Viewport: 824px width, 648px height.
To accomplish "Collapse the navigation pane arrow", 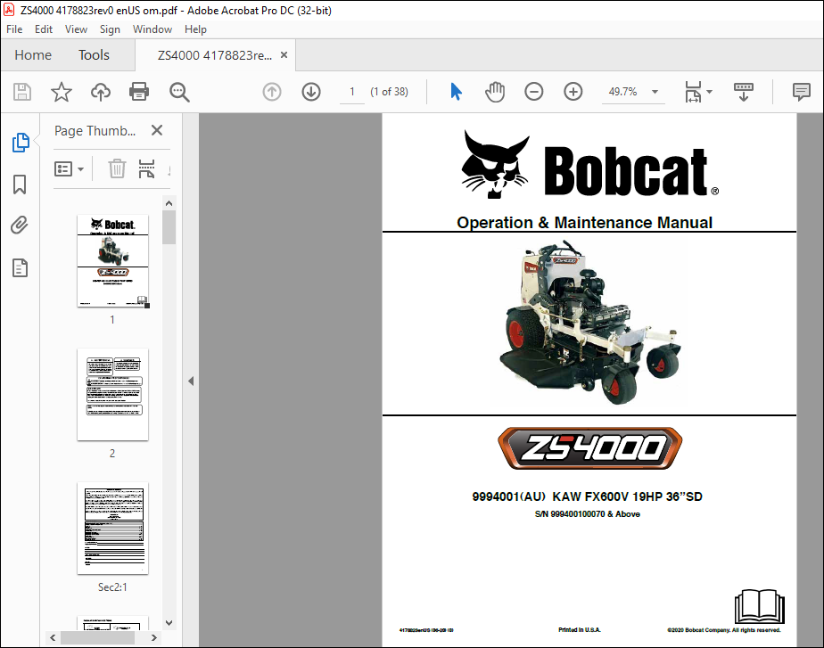I will coord(191,381).
